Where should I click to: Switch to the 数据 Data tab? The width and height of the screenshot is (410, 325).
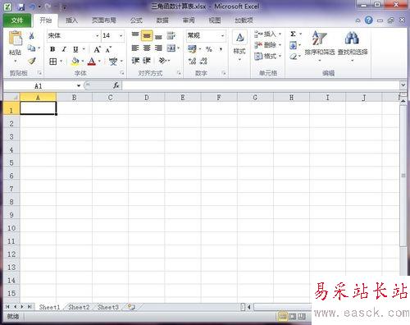[162, 21]
